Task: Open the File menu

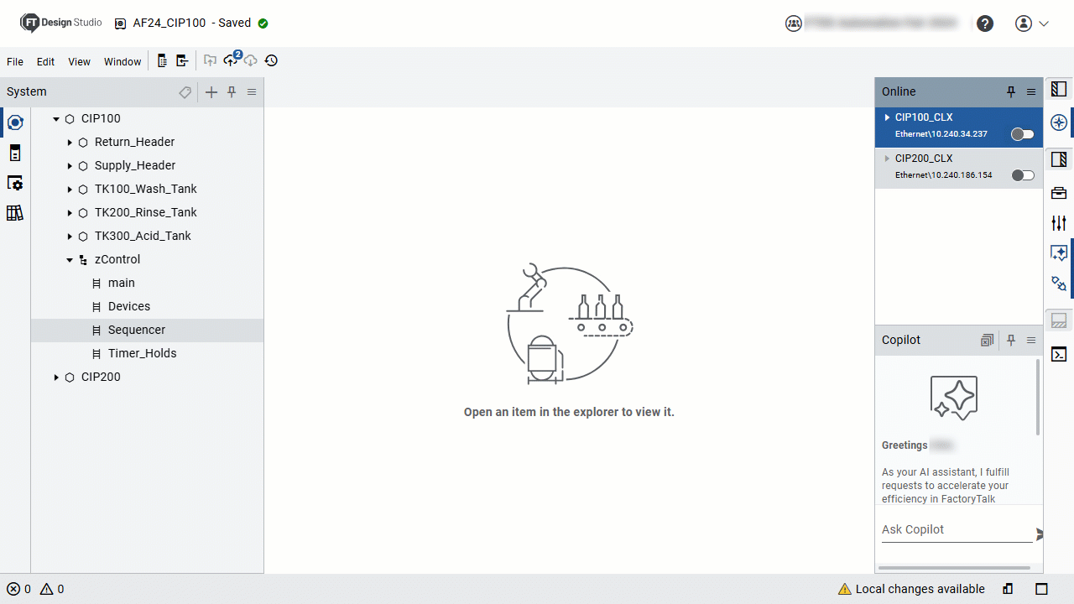Action: pos(14,61)
